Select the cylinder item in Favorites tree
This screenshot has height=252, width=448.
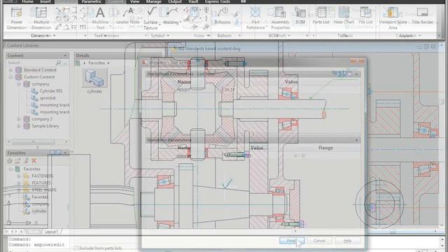(x=39, y=211)
